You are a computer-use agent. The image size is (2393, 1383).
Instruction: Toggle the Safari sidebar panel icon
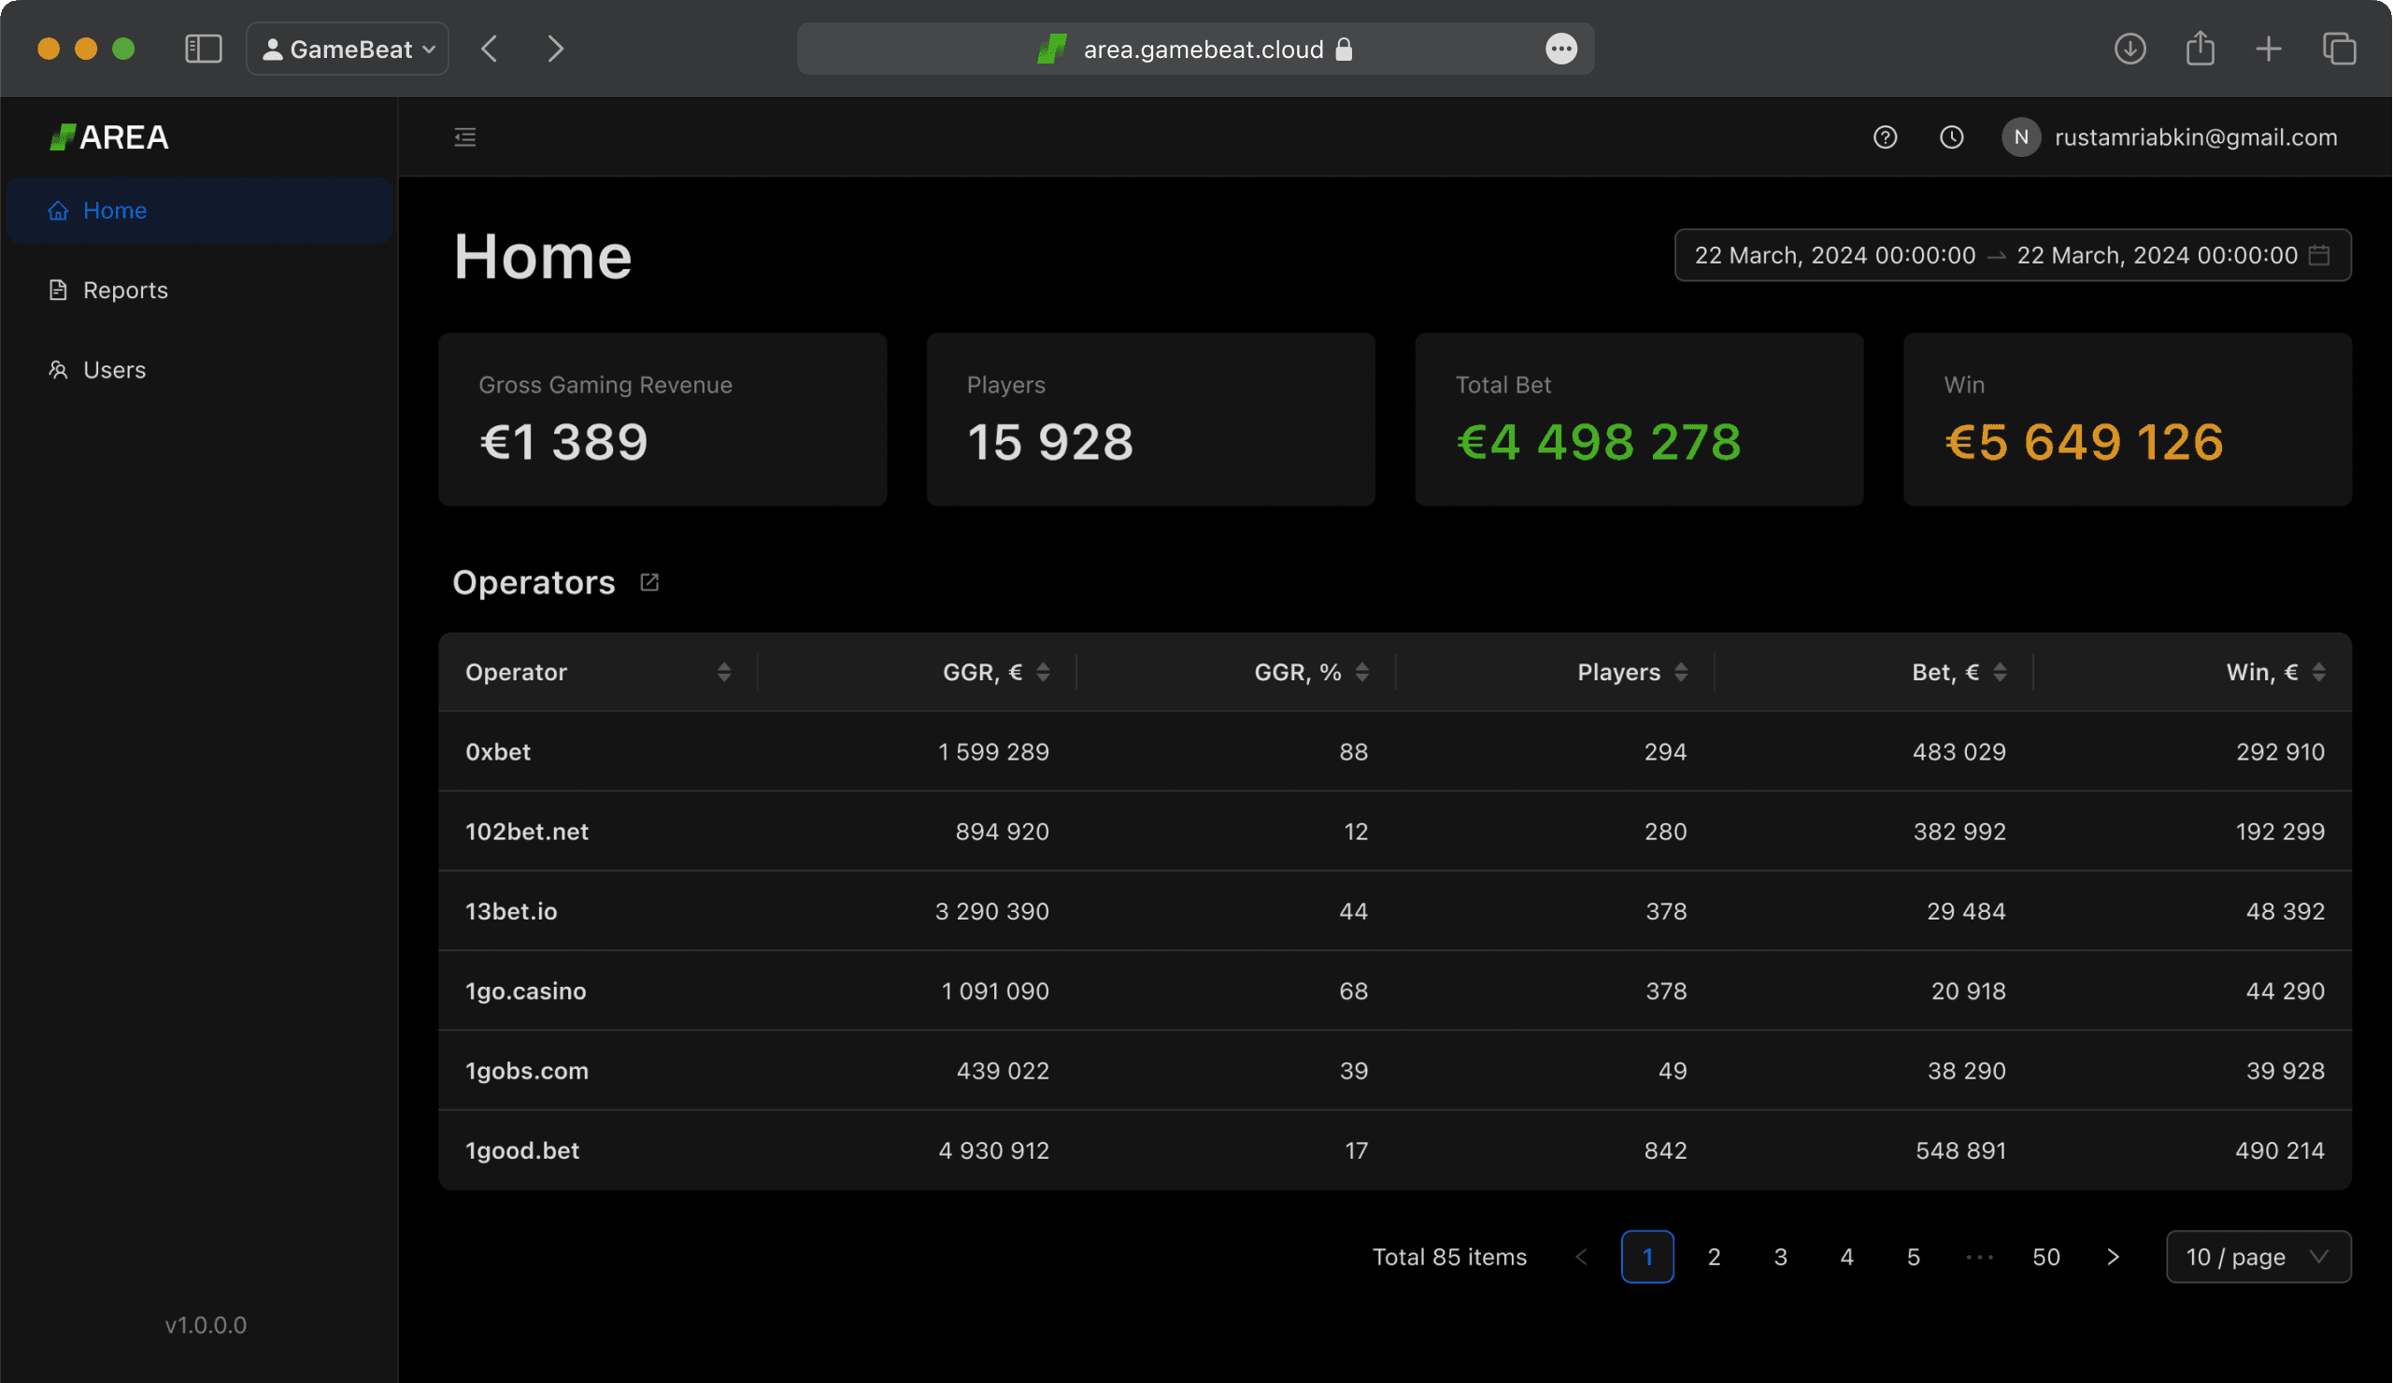tap(203, 49)
